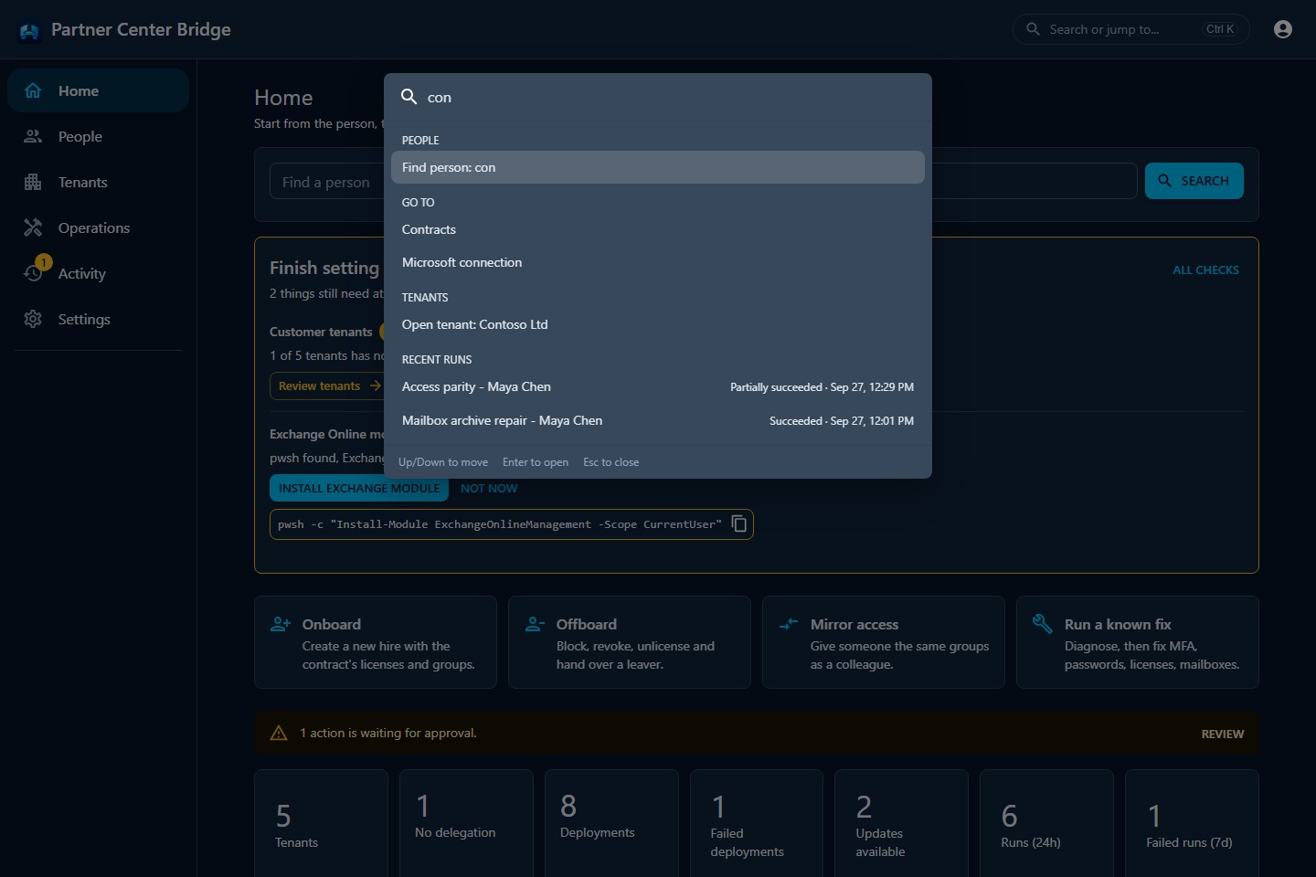This screenshot has height=877, width=1316.
Task: Select 'Find person: con' result
Action: pyautogui.click(x=658, y=167)
